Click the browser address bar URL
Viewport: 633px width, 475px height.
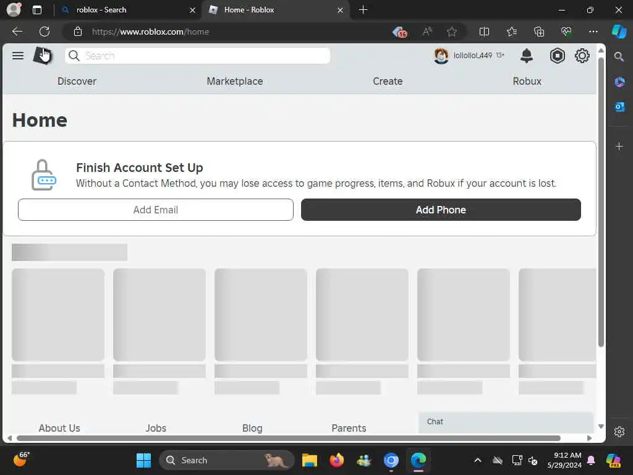(x=150, y=32)
